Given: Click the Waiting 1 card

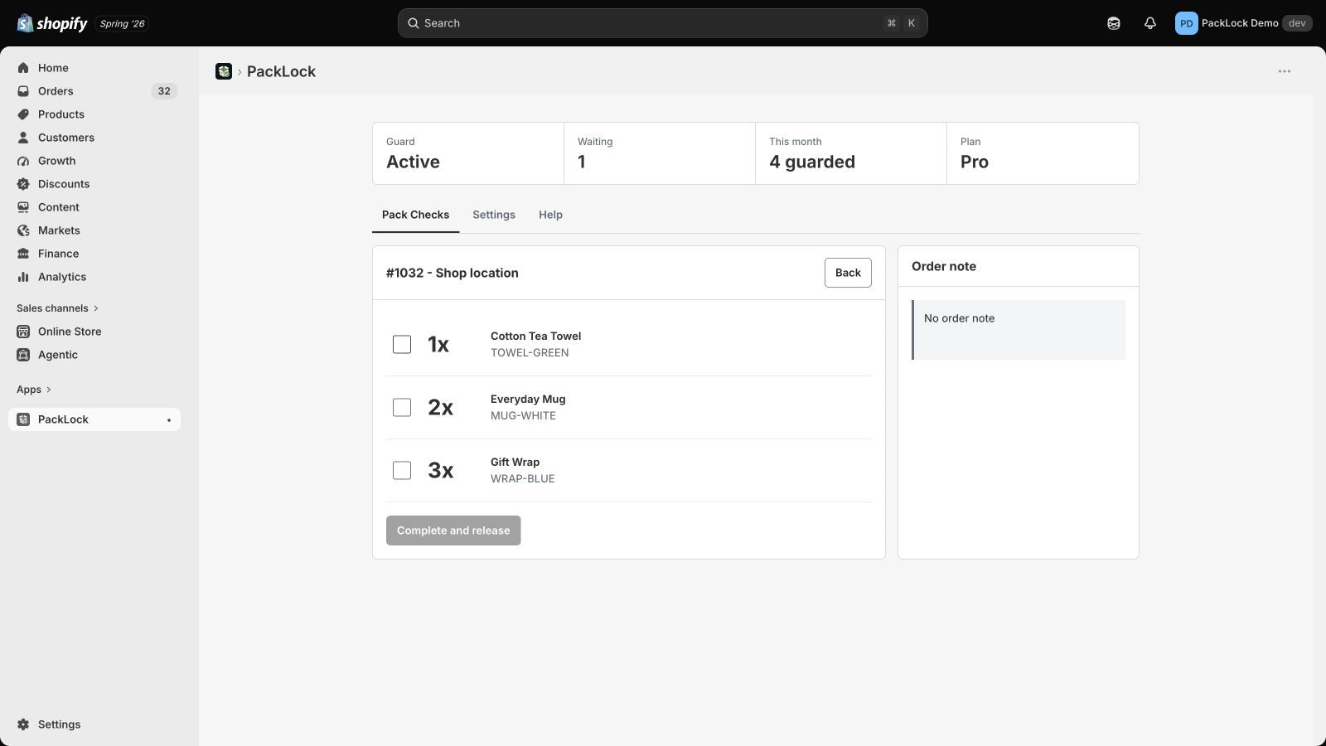Looking at the screenshot, I should tap(660, 153).
